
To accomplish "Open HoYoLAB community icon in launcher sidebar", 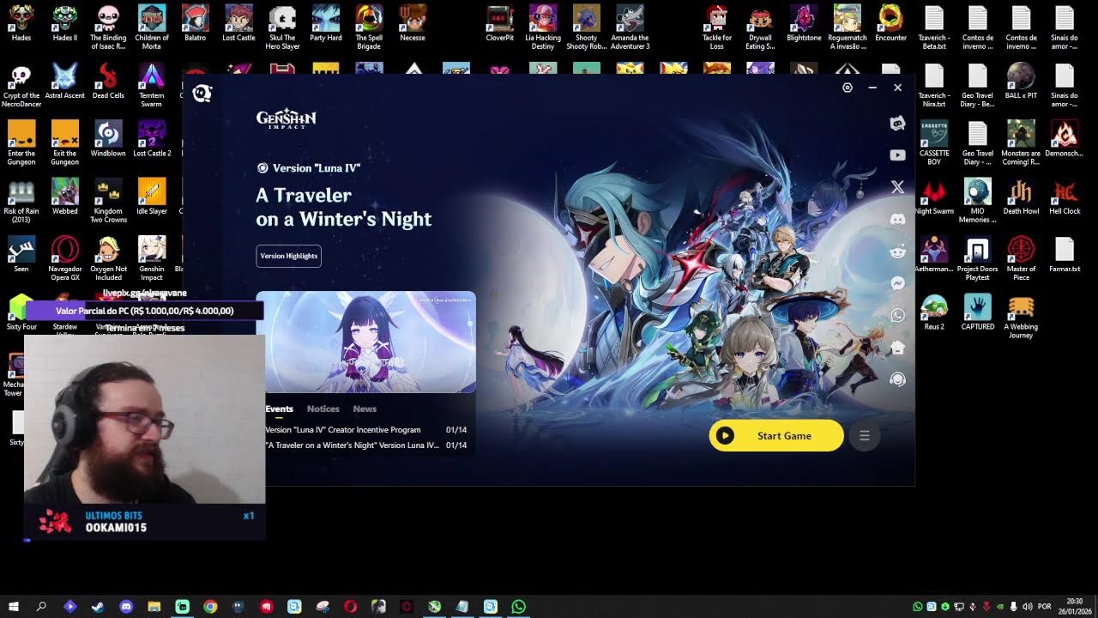I will pos(897,124).
